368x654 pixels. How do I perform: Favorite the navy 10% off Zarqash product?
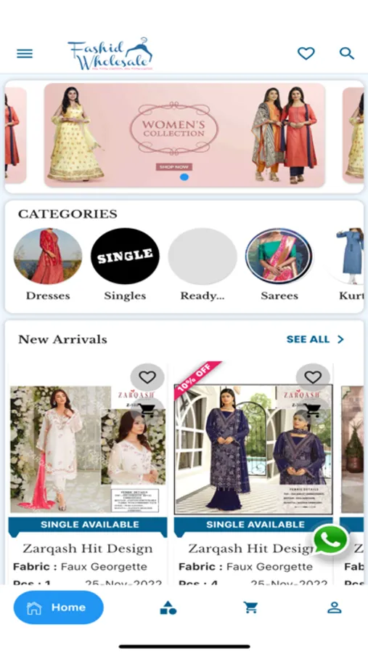click(313, 377)
